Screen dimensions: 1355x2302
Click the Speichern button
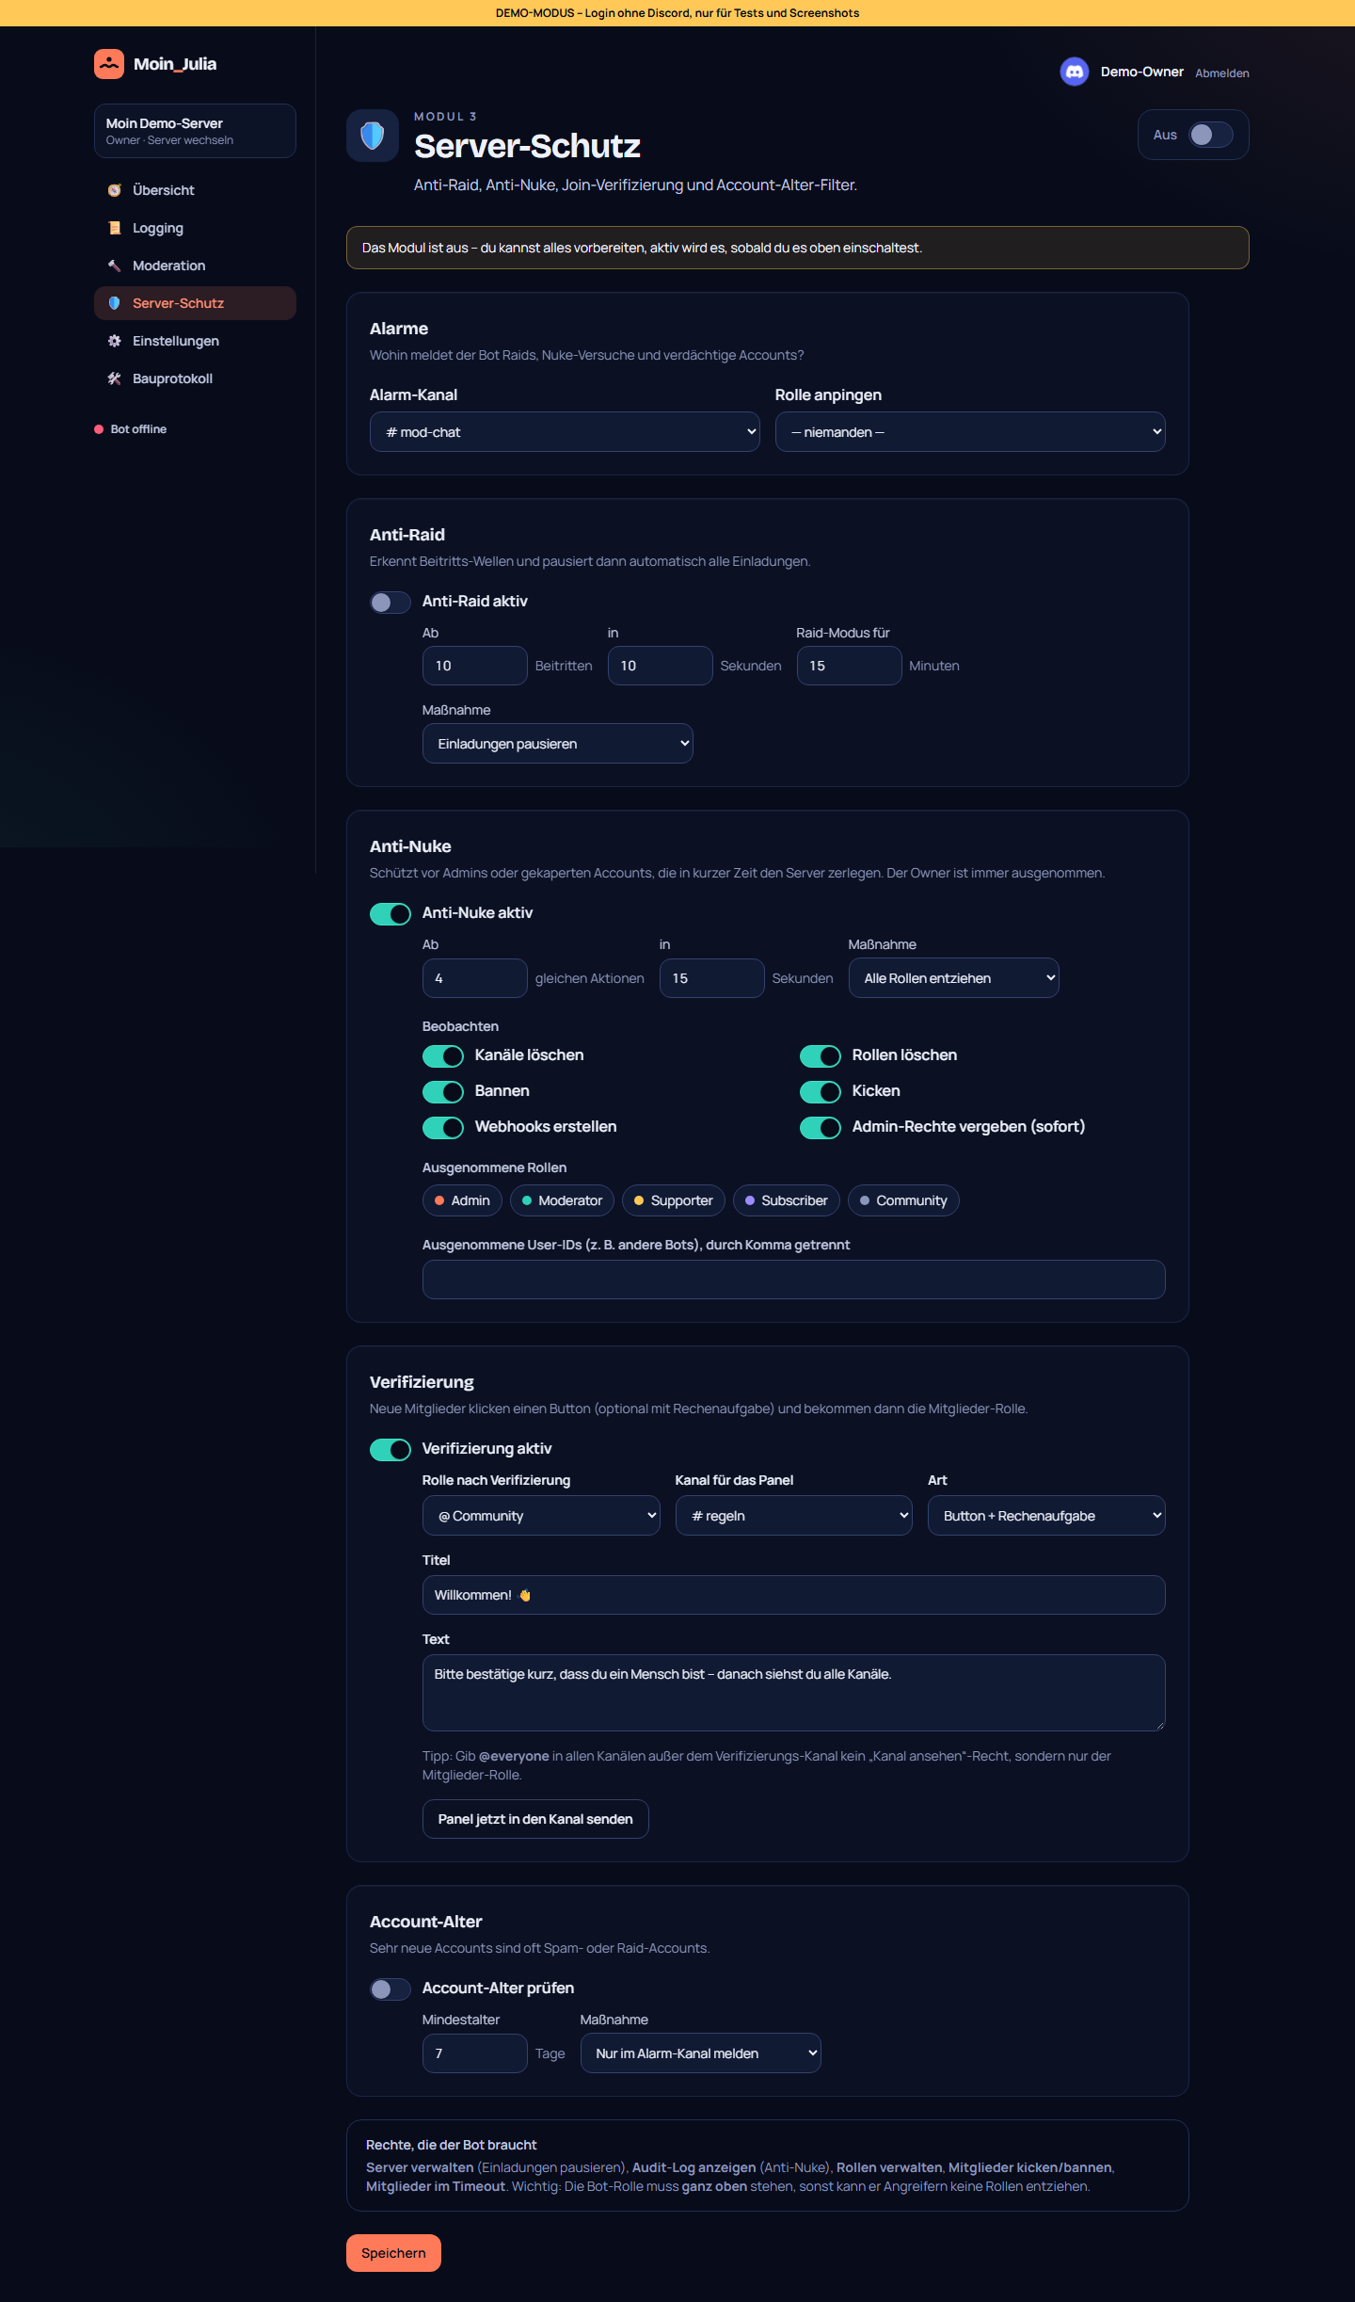click(x=393, y=2253)
